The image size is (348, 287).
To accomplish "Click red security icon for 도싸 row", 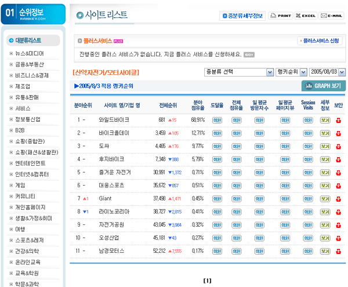I will tap(338, 146).
